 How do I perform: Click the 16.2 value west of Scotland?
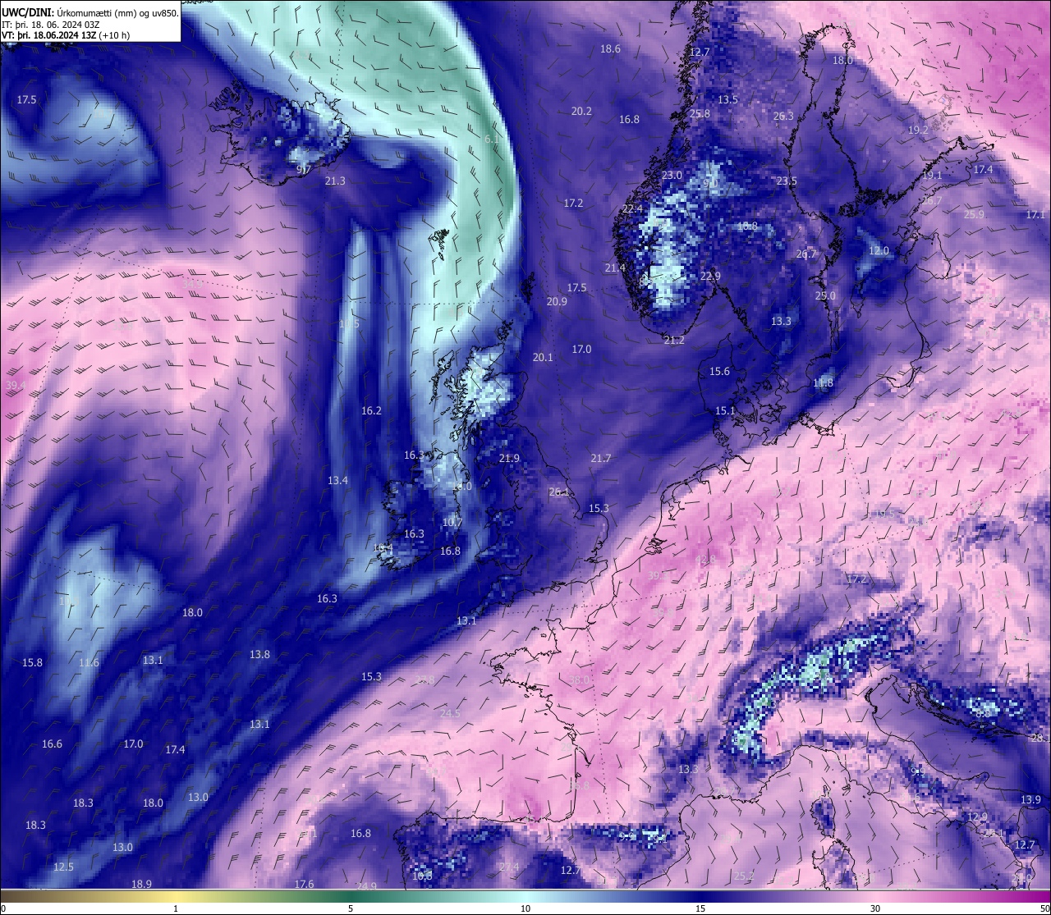pyautogui.click(x=371, y=411)
